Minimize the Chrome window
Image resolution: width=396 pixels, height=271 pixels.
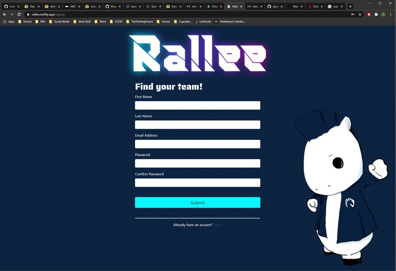pos(369,3)
